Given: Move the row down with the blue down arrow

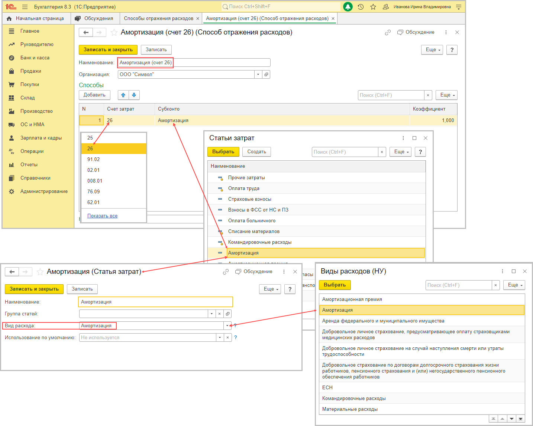Looking at the screenshot, I should [x=134, y=95].
